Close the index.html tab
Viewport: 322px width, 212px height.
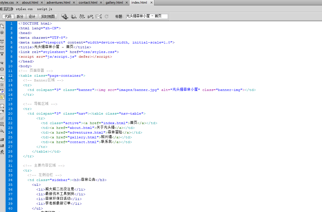151,3
